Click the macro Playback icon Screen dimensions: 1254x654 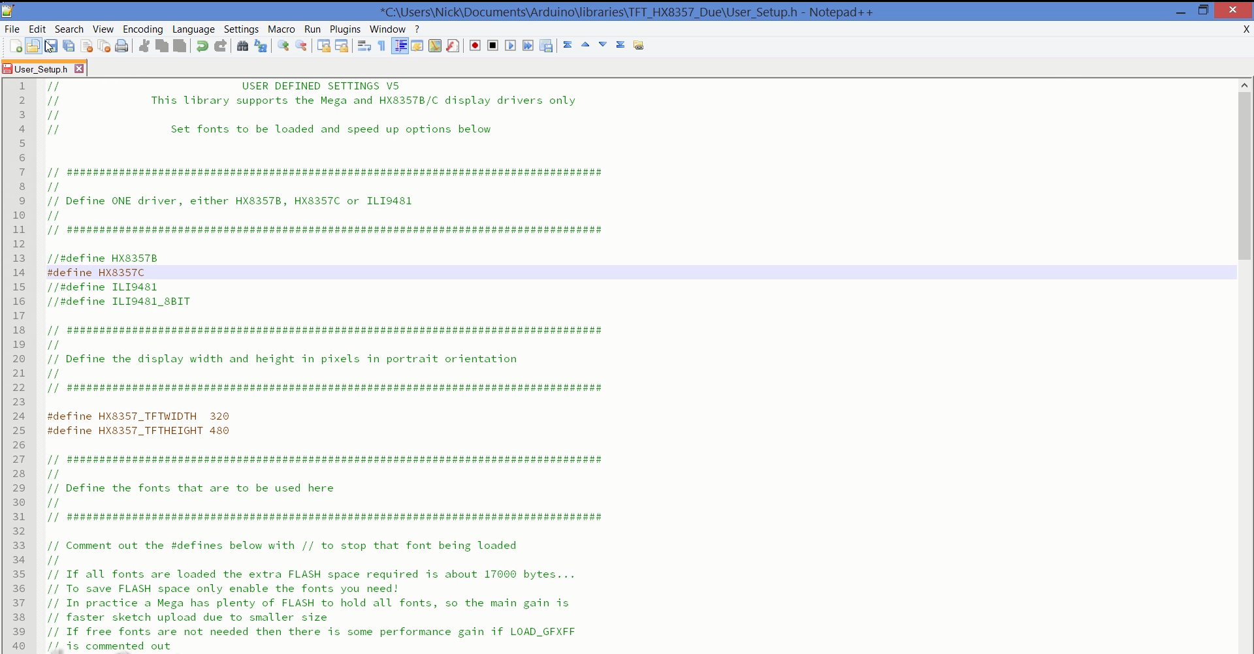tap(511, 46)
